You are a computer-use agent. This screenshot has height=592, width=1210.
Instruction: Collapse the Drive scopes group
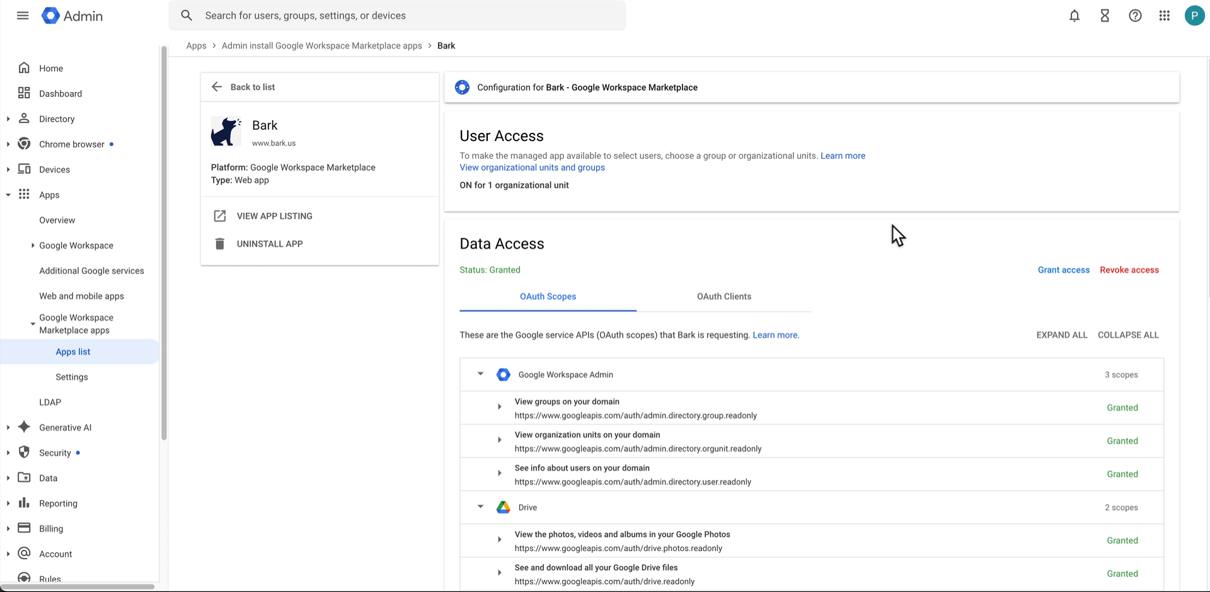pyautogui.click(x=480, y=507)
